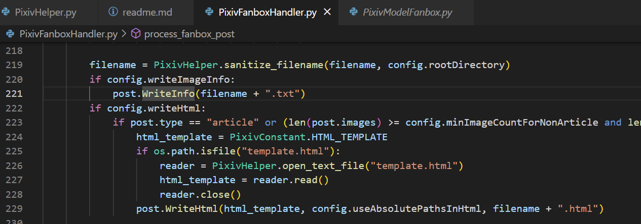Close the PixivFanboxHandler.py tab

[x=327, y=12]
